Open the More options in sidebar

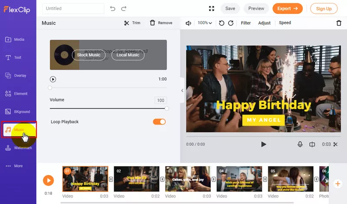[x=14, y=166]
